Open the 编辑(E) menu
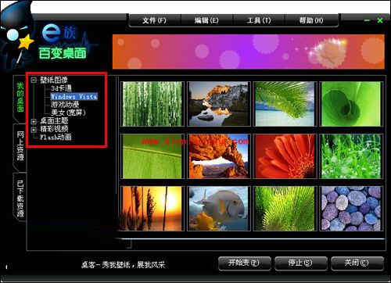The width and height of the screenshot is (391, 283). click(206, 20)
